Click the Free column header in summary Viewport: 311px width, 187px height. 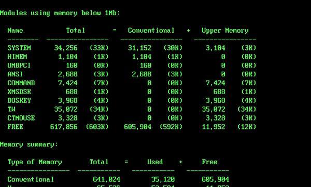(x=209, y=162)
